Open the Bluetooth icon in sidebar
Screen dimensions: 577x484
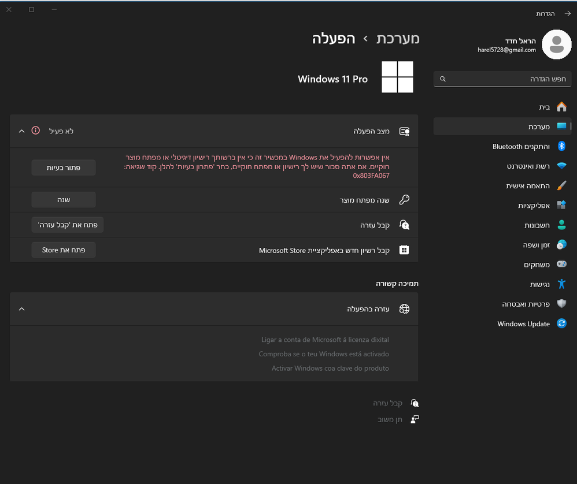(x=561, y=146)
